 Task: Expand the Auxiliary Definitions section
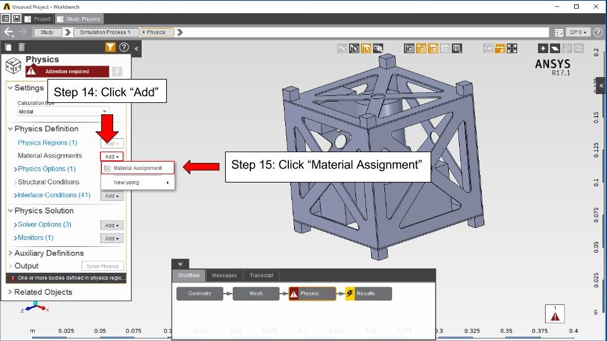[x=11, y=253]
